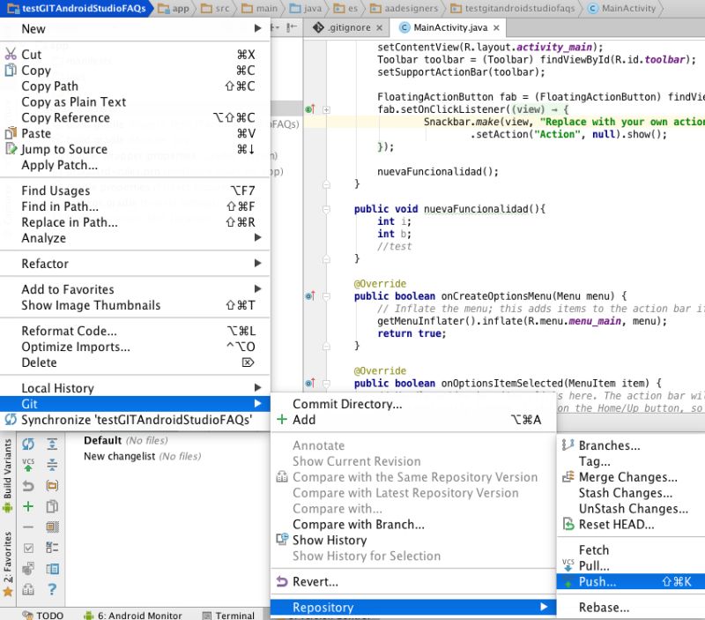
Task: Click the app breadcrumb in navigation bar
Action: tap(174, 8)
